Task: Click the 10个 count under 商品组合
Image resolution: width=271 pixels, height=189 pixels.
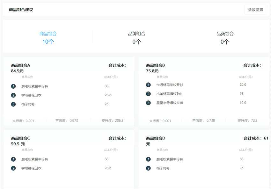Action: (x=48, y=41)
